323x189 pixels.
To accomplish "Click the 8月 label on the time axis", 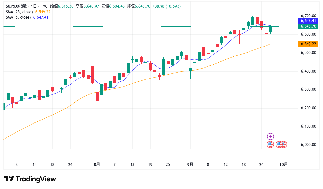I will [97, 164].
